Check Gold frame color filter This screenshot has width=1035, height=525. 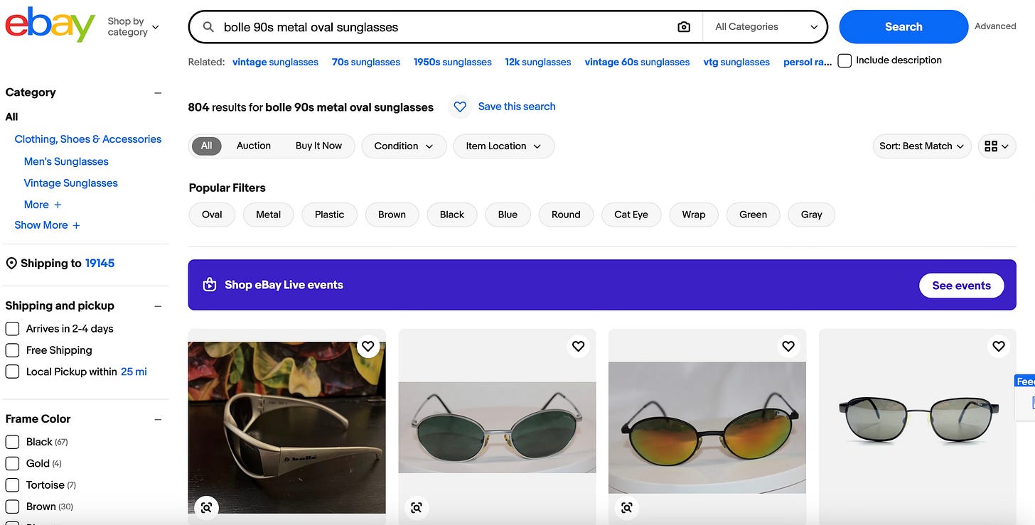[x=12, y=463]
